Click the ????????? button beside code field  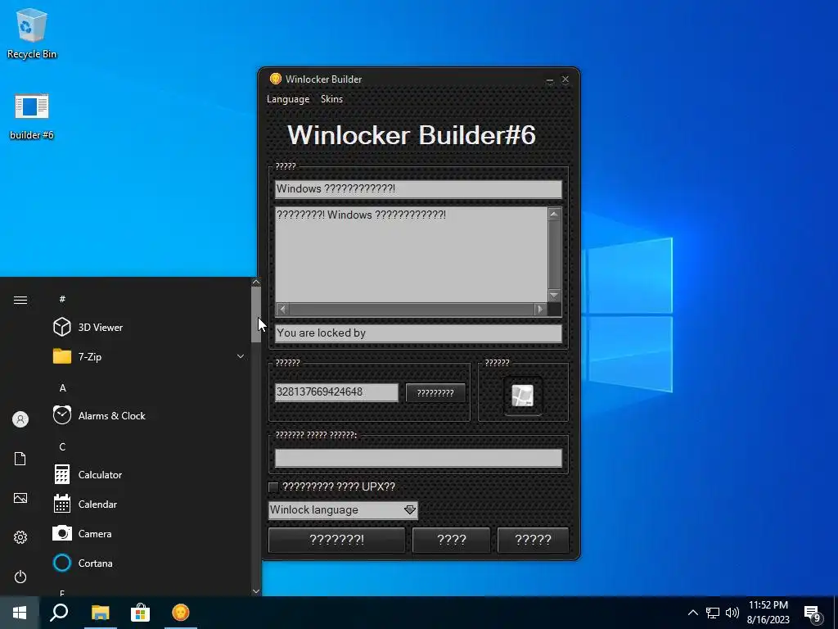point(435,392)
